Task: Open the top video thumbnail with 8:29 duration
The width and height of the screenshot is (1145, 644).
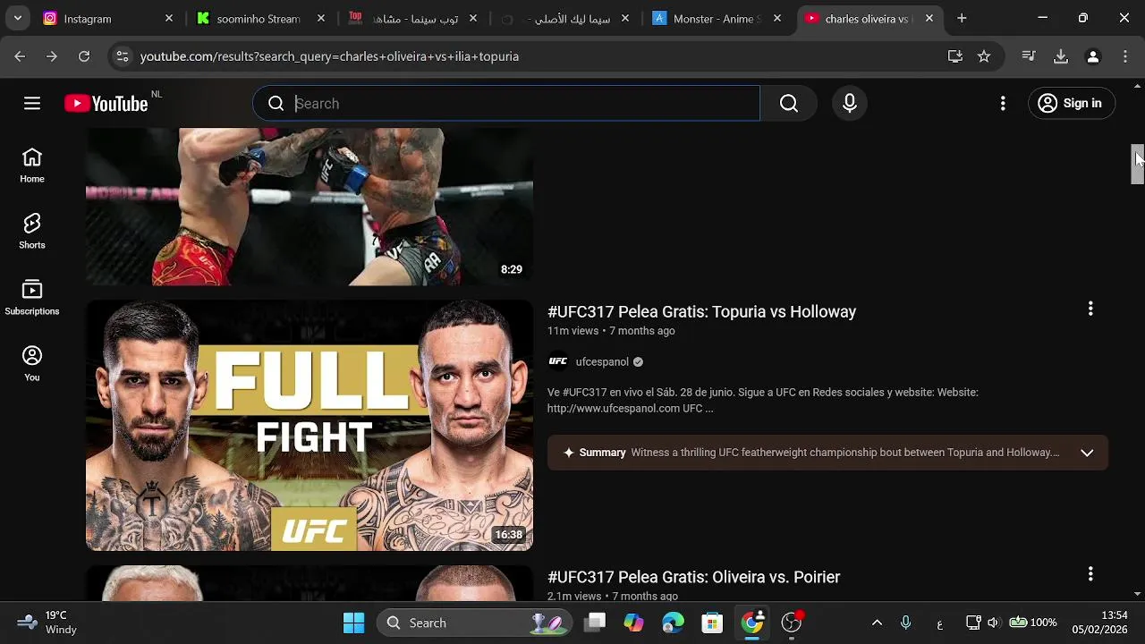Action: (x=310, y=207)
